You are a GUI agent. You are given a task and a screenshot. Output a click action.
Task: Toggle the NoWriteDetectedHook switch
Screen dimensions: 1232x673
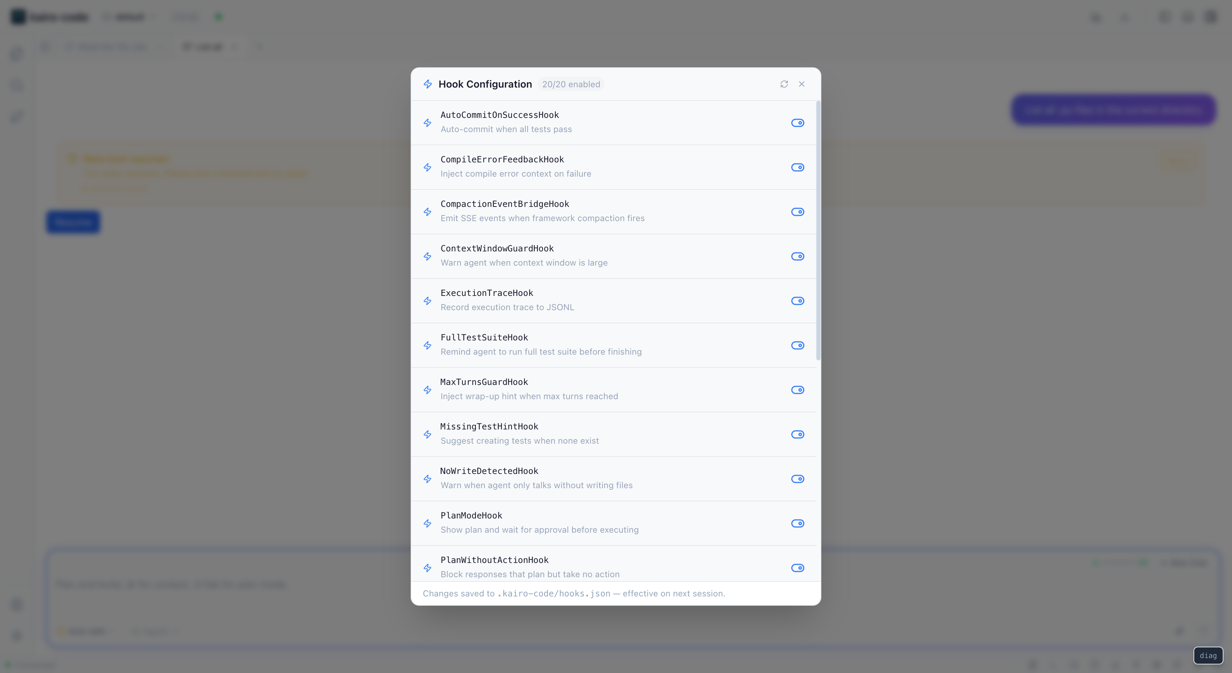(797, 479)
